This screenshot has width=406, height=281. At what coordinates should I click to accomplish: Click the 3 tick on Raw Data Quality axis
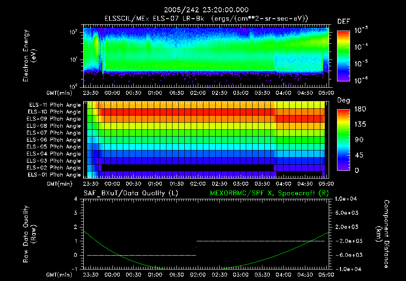[76, 213]
